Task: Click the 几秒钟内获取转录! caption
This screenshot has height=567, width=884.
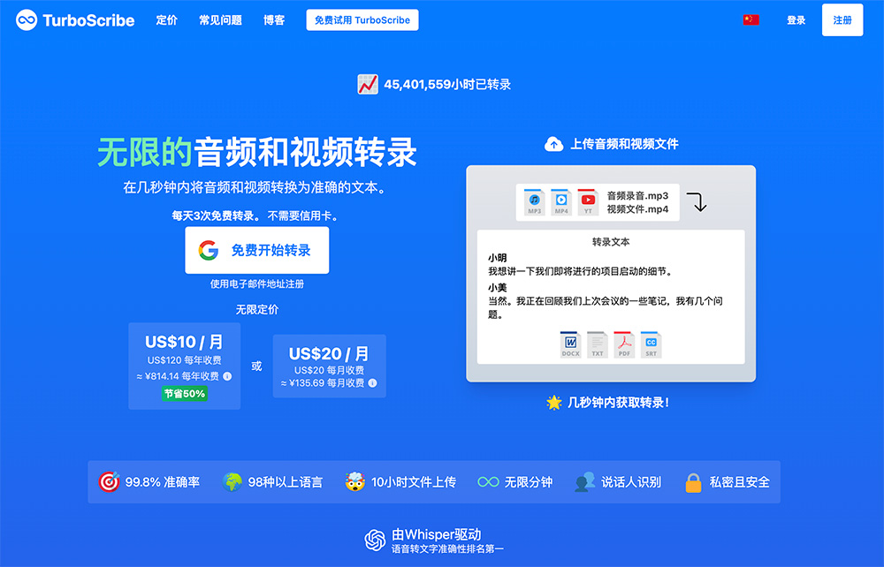Action: coord(619,403)
